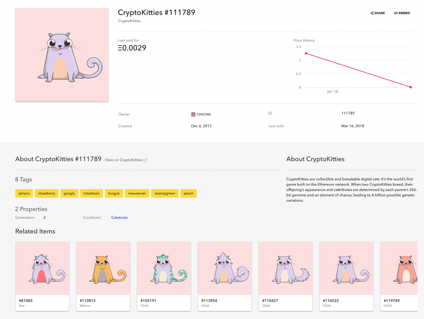This screenshot has width=424, height=319.
Task: Open the owner 1D5C306 link
Action: pyautogui.click(x=203, y=114)
